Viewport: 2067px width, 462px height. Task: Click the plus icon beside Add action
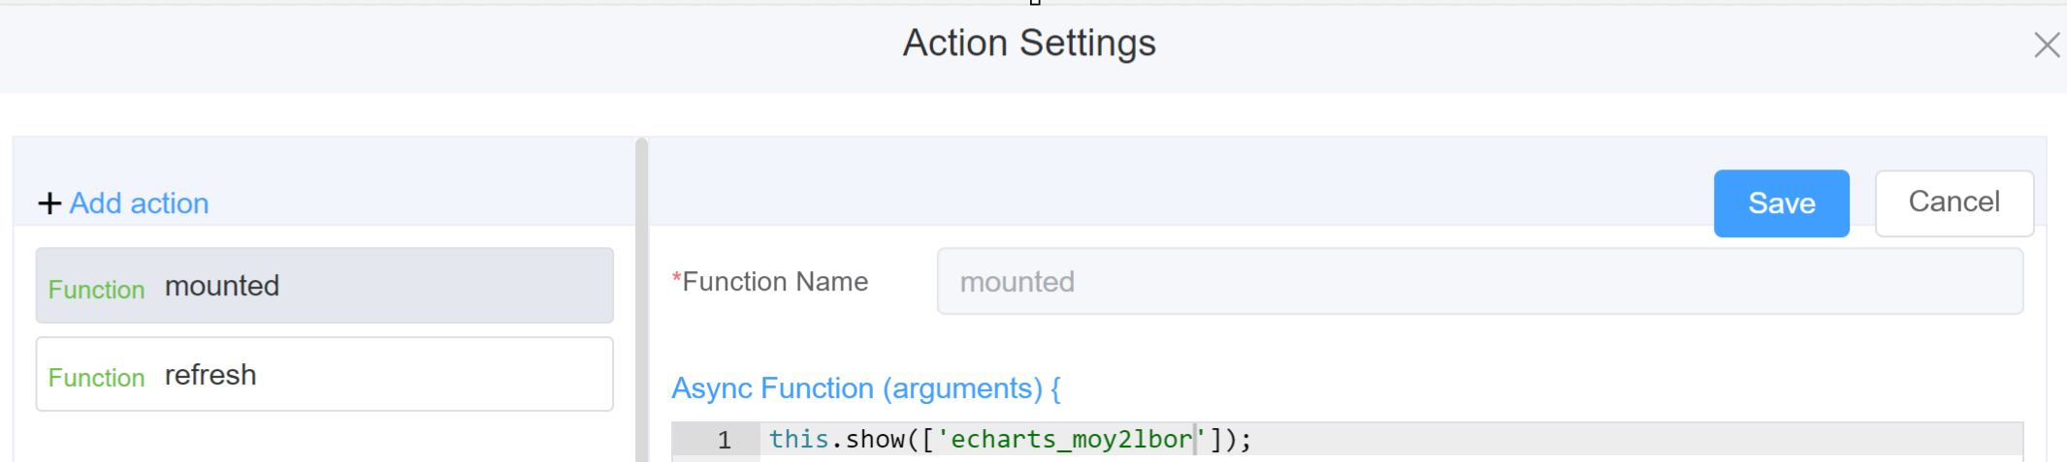point(49,203)
